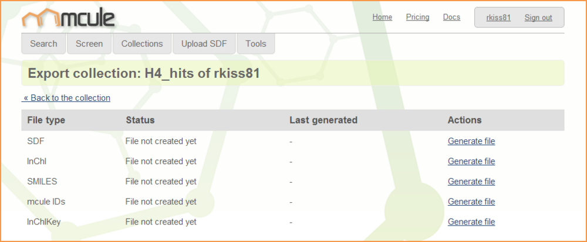Generate the SDF file
Screen dimensions: 587x242
[471, 141]
